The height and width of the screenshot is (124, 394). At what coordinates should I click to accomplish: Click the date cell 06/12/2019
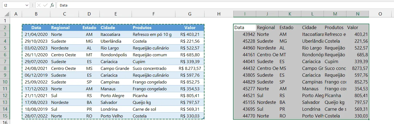[36, 75]
